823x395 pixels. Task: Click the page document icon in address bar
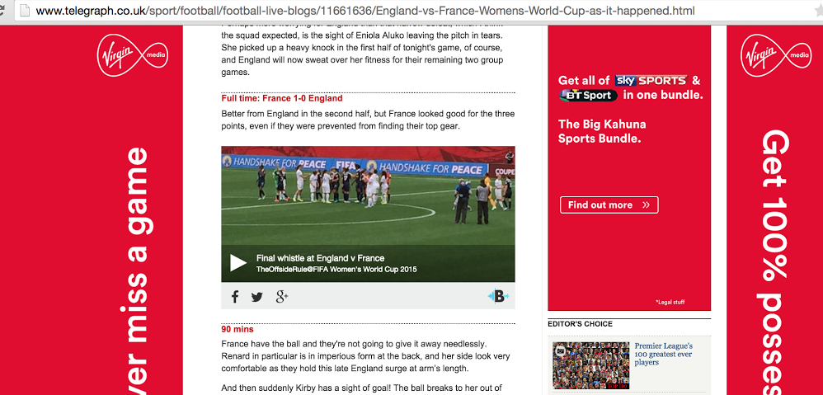(25, 11)
